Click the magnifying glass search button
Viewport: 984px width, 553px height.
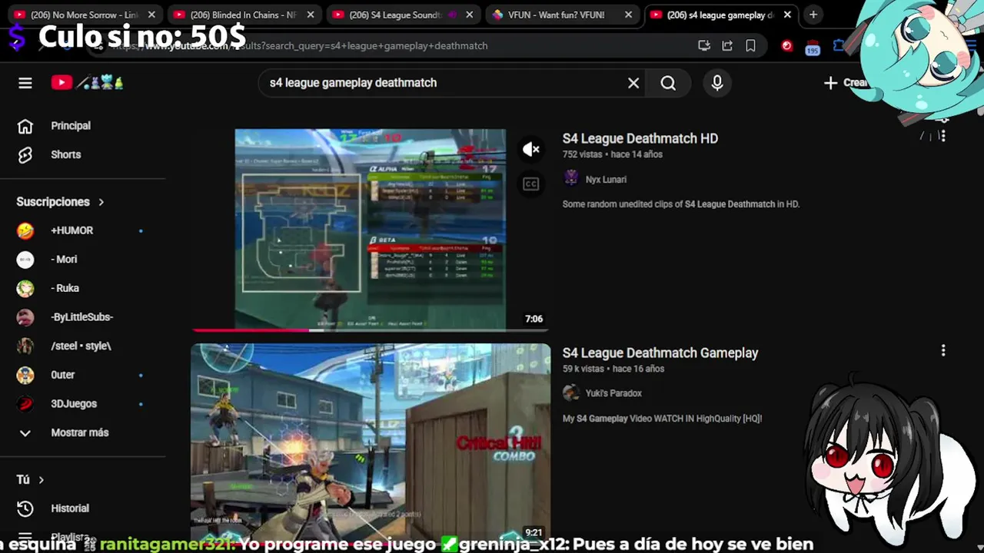coord(668,83)
